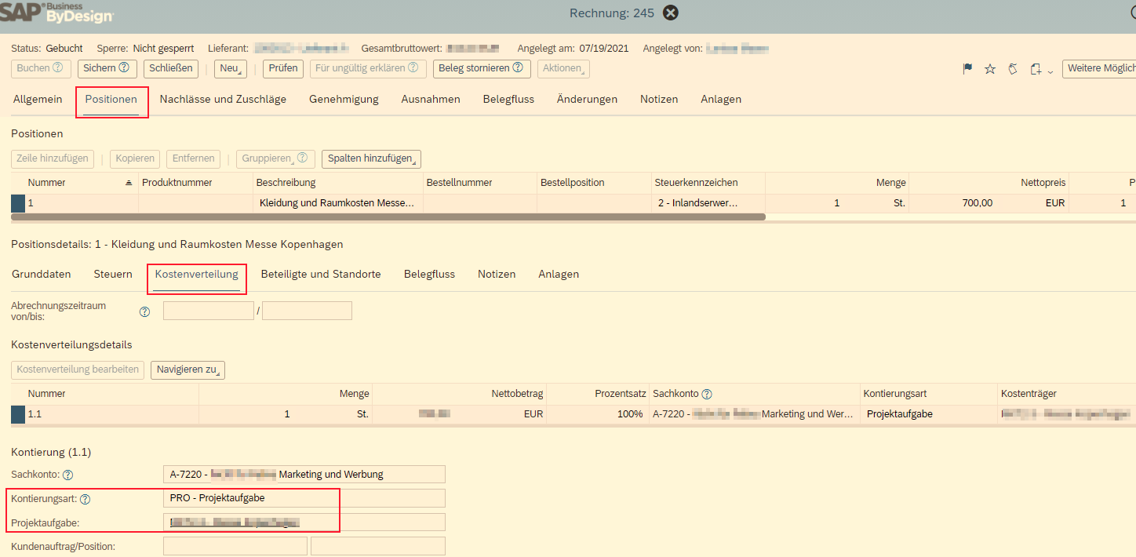Switch to the Steuern sub-tab

pos(113,274)
